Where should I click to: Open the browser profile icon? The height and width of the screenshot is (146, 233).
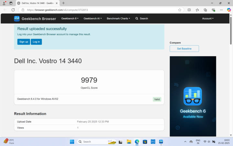pos(4,3)
